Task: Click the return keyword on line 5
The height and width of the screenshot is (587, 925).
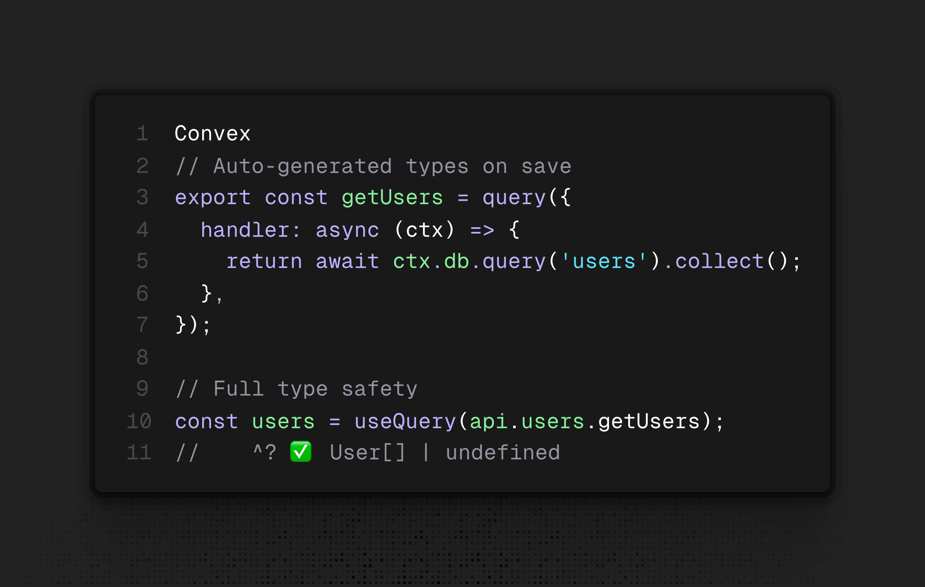Action: pos(264,262)
